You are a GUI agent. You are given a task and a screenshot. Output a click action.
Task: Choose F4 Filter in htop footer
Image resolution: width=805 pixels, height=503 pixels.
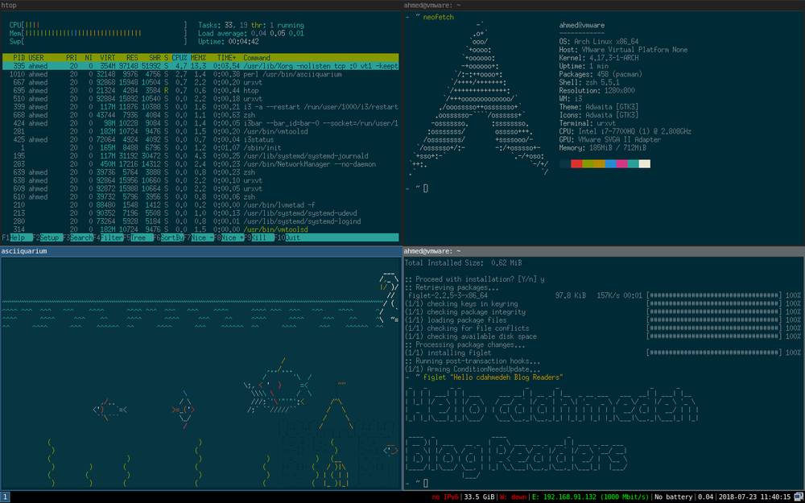[x=108, y=237]
